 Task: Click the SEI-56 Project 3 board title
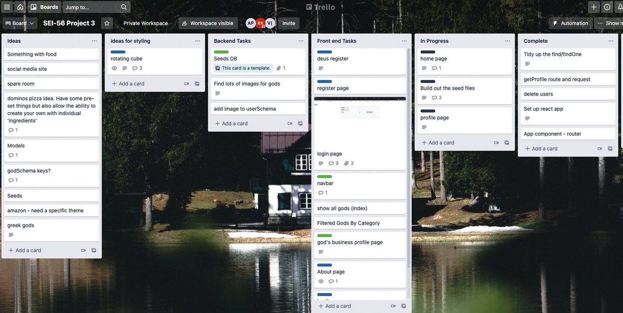click(x=69, y=23)
